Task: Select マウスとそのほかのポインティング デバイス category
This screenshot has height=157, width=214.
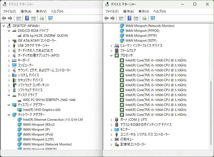Action: click(x=146, y=125)
